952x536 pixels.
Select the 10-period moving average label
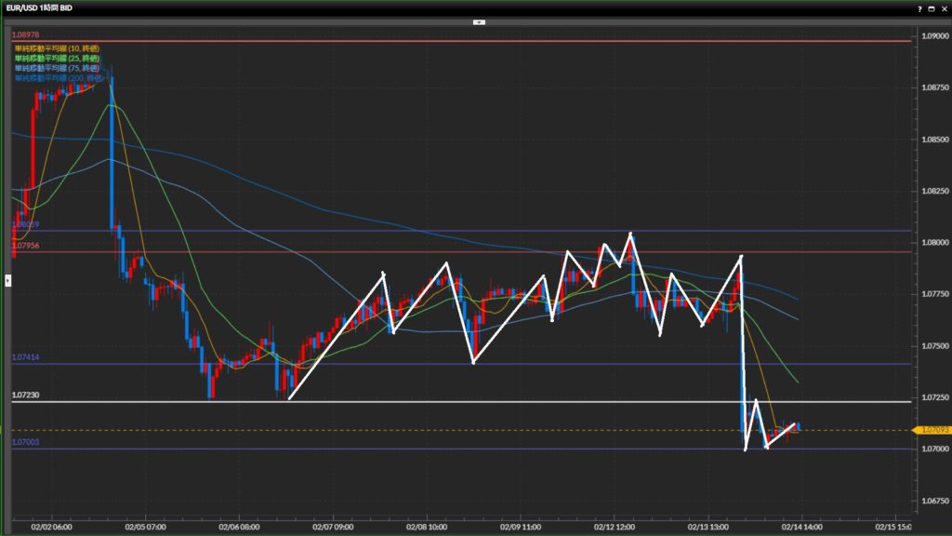[x=57, y=47]
